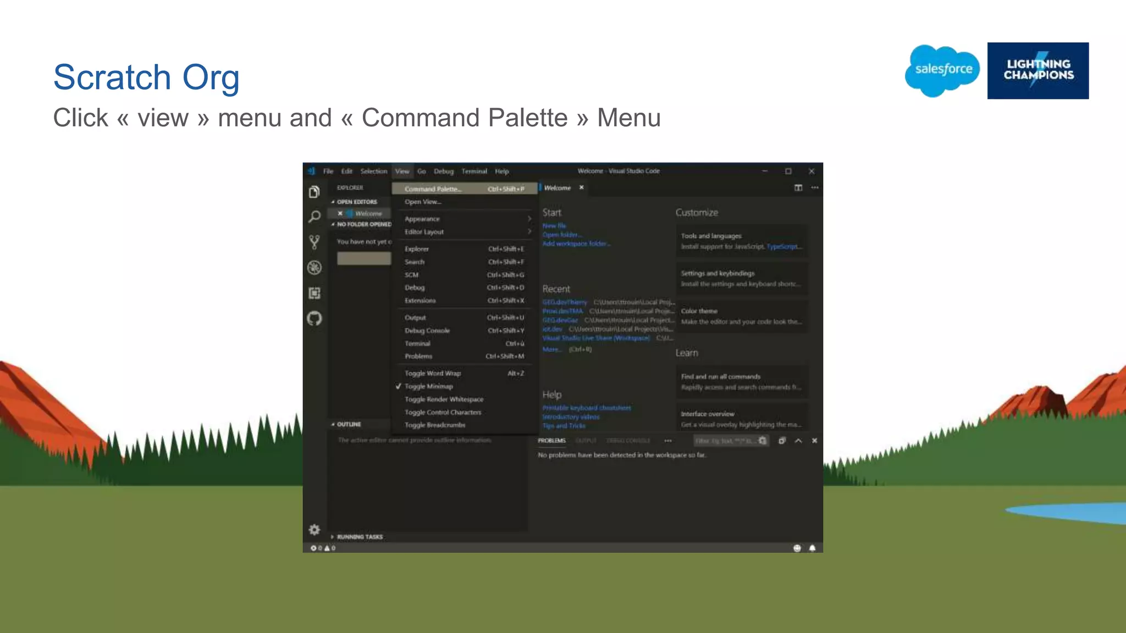The width and height of the screenshot is (1126, 633).
Task: Click Printable keyboard cheatsheet link
Action: [587, 408]
